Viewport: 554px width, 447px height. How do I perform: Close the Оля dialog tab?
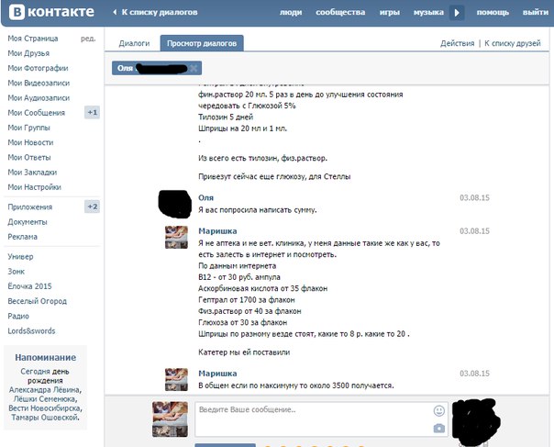click(194, 69)
